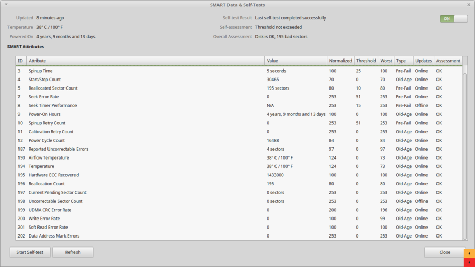The width and height of the screenshot is (475, 267).
Task: Click the '8 minutes ago' updated value
Action: click(x=50, y=18)
